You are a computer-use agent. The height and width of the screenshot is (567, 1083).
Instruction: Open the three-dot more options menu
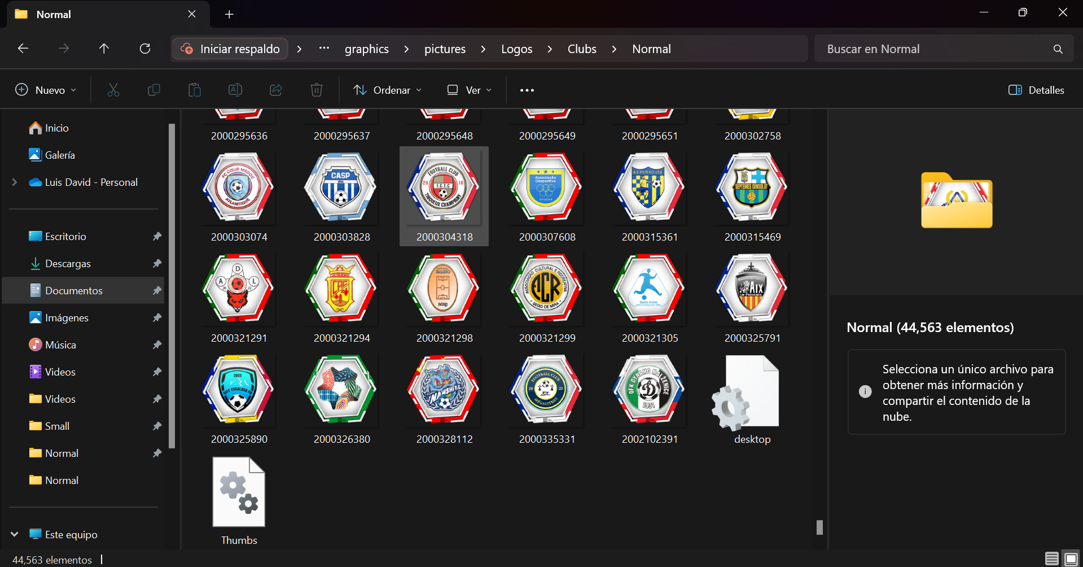pyautogui.click(x=527, y=90)
